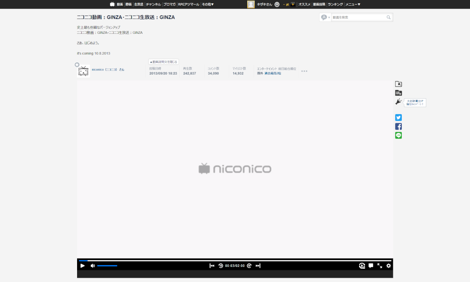Image resolution: width=470 pixels, height=282 pixels.
Task: Open the niconico uploader avatar thumbnail
Action: tap(83, 71)
